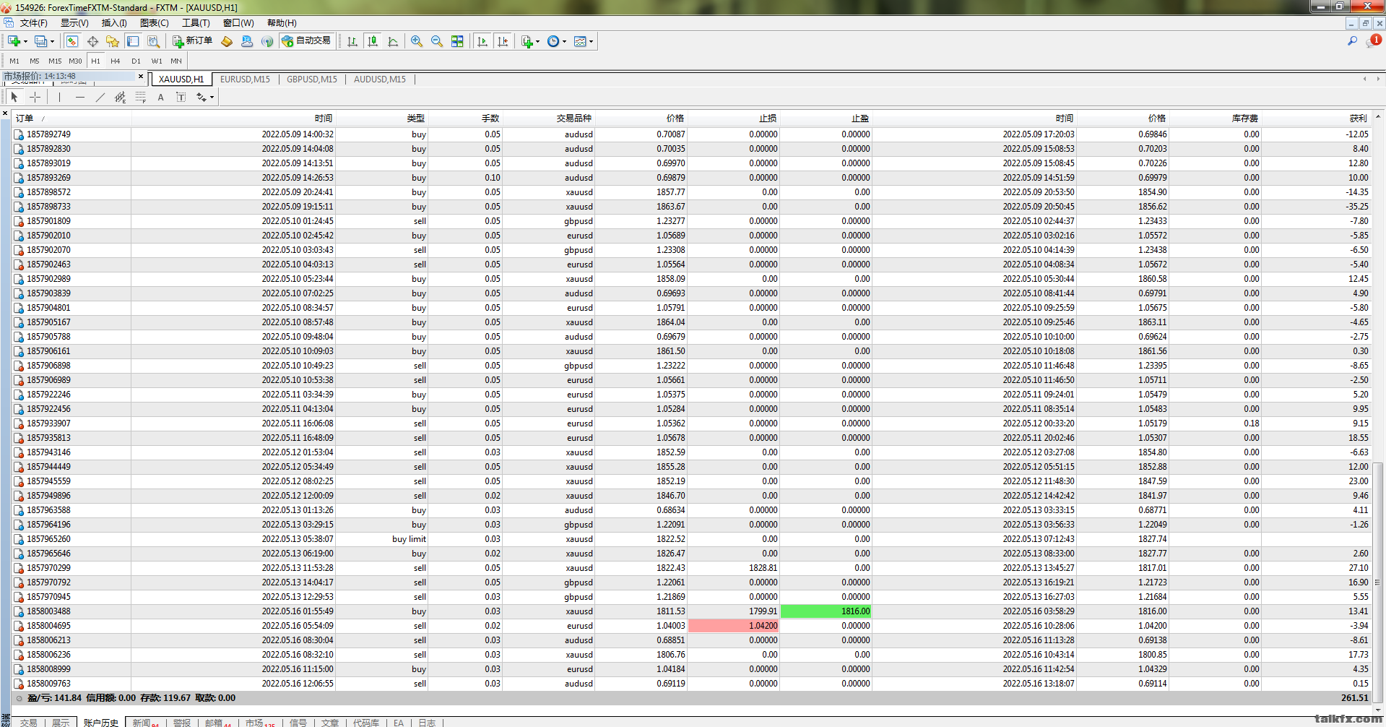Click the search magnifier icon
This screenshot has width=1386, height=727.
[x=1353, y=41]
